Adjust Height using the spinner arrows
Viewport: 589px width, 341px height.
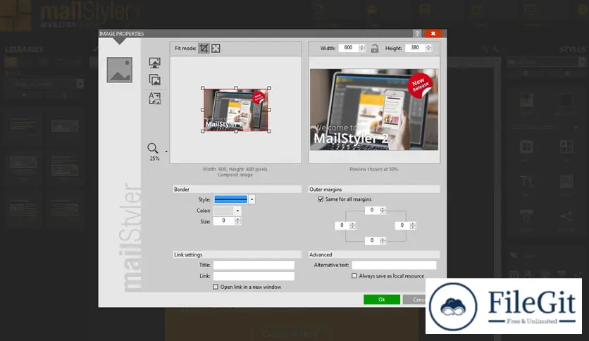coord(428,48)
